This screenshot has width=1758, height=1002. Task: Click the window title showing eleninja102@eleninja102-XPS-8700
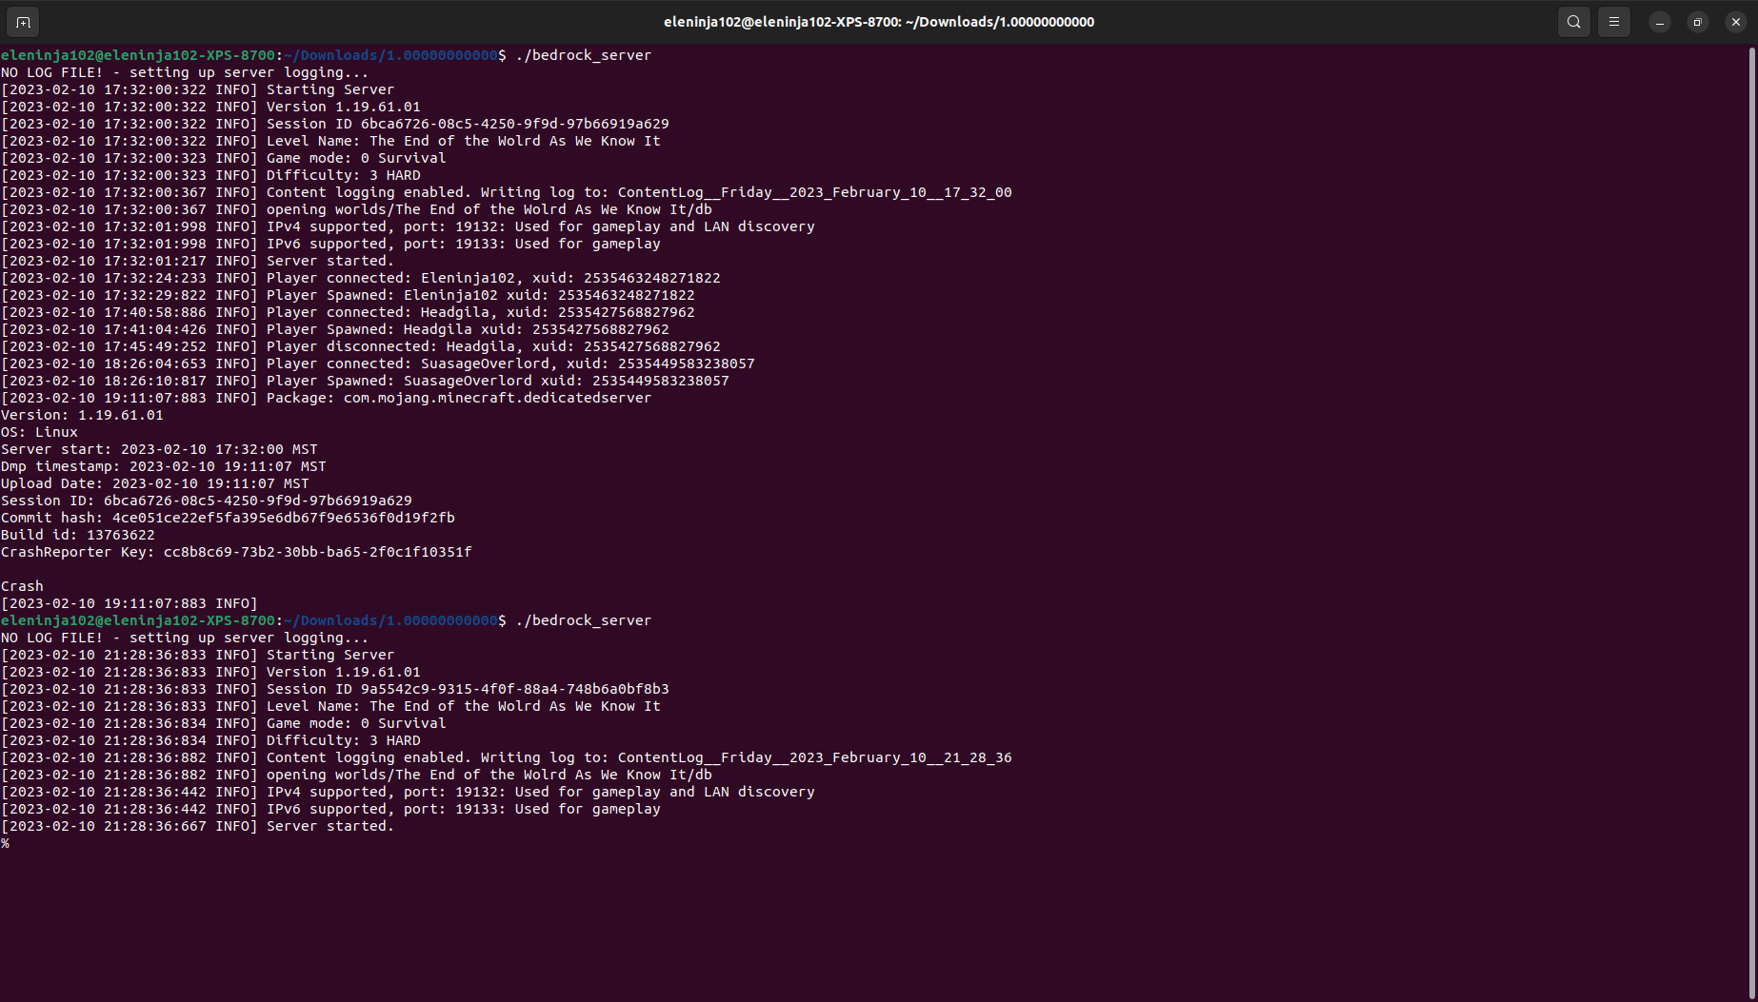click(x=878, y=22)
